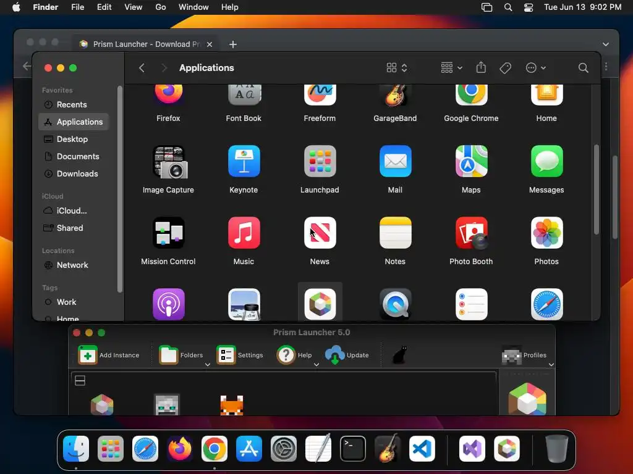Open GarageBand in the Applications folder
Viewport: 633px width, 474px height.
pyautogui.click(x=395, y=95)
